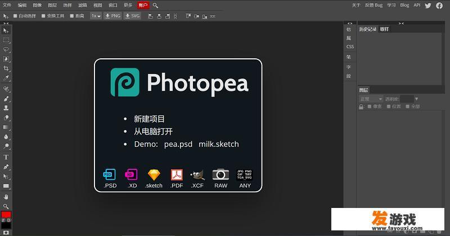Toggle the 变换工具 checkbox
450x236 pixels.
(43, 16)
